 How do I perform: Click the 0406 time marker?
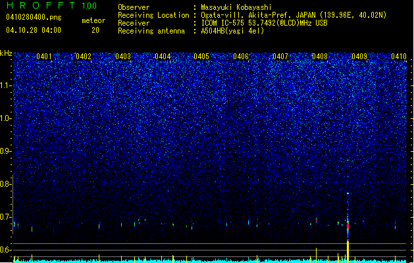click(x=241, y=57)
